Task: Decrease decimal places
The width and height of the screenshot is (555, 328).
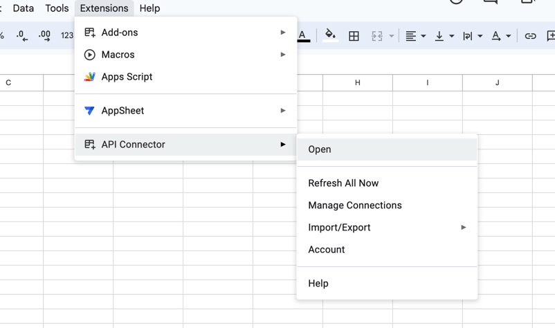Action: [x=22, y=36]
